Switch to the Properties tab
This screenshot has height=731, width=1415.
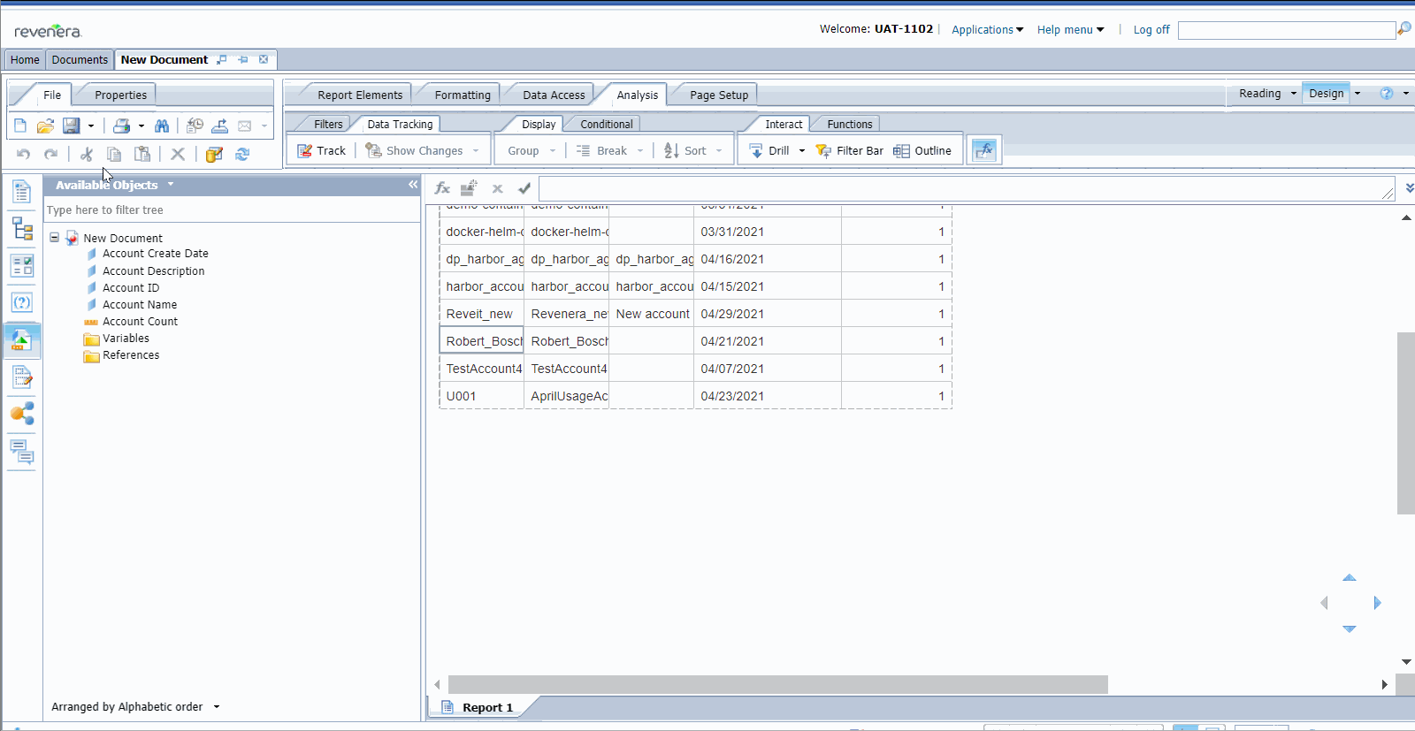point(120,95)
